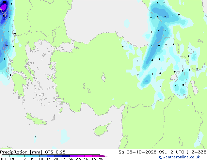Image resolution: width=207 pixels, height=160 pixels.
Task: Click the '0.1' legend label
Action: pyautogui.click(x=4, y=159)
